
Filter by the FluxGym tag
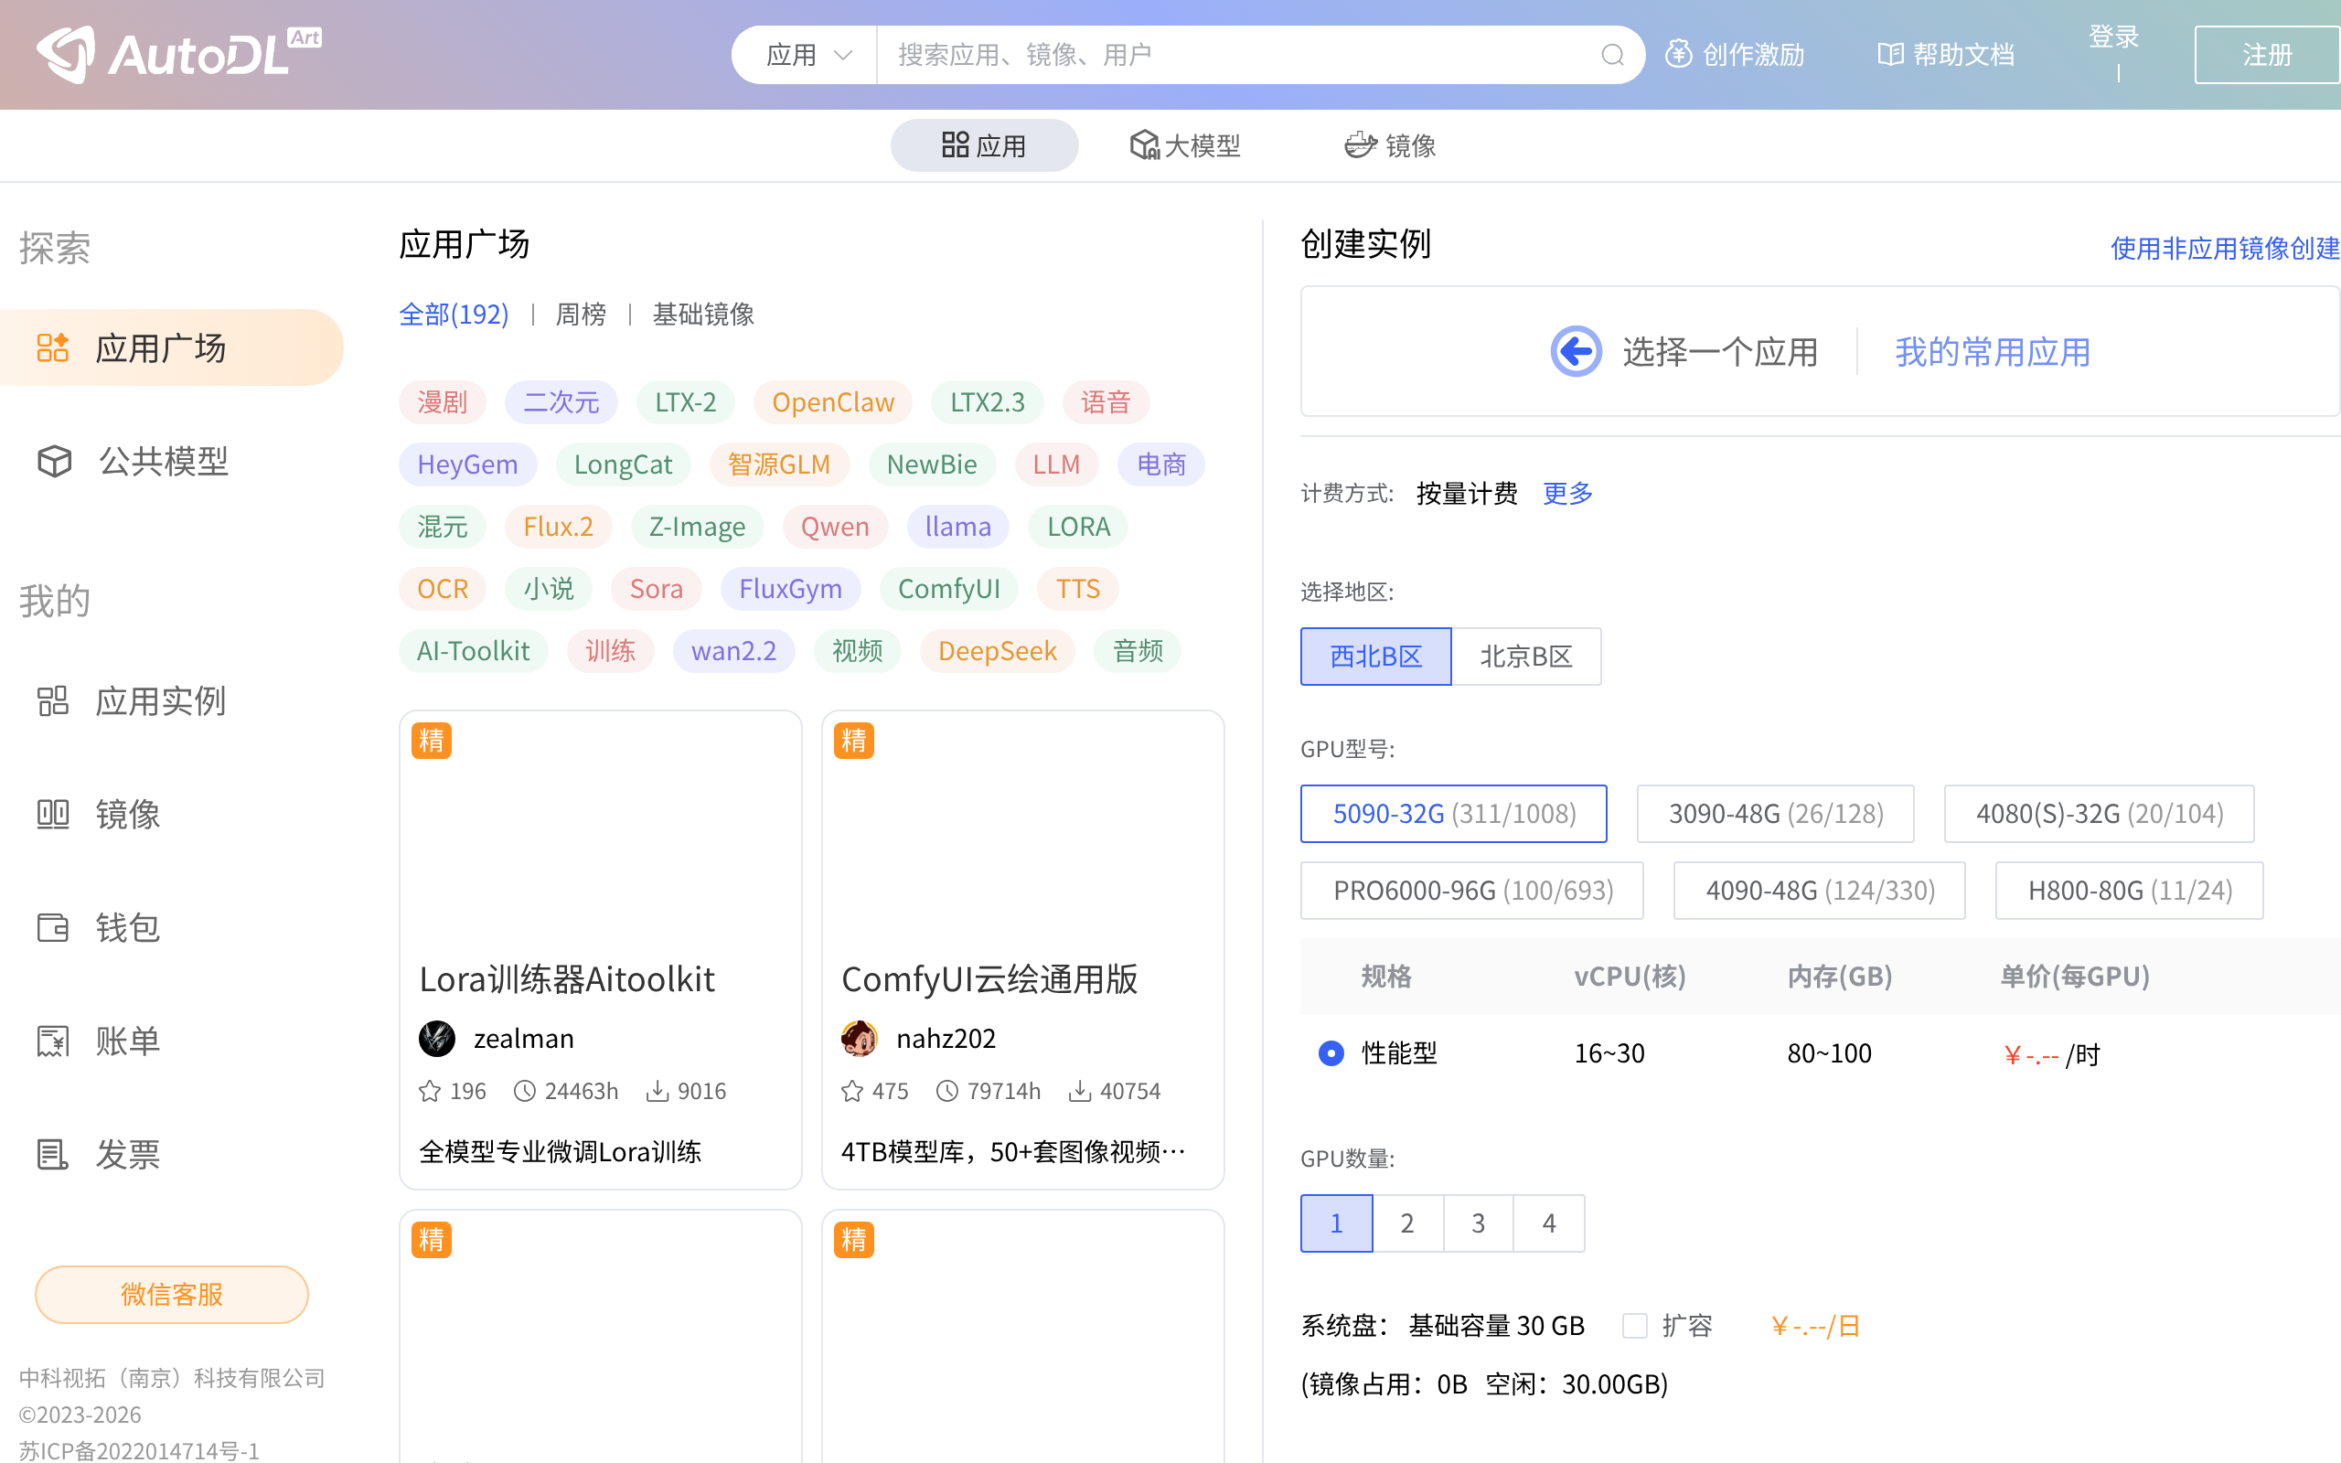point(790,588)
